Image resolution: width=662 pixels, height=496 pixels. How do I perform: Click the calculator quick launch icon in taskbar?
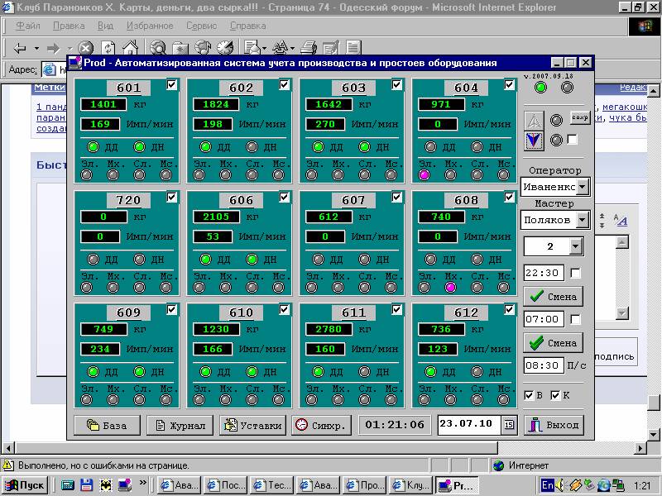click(x=68, y=485)
